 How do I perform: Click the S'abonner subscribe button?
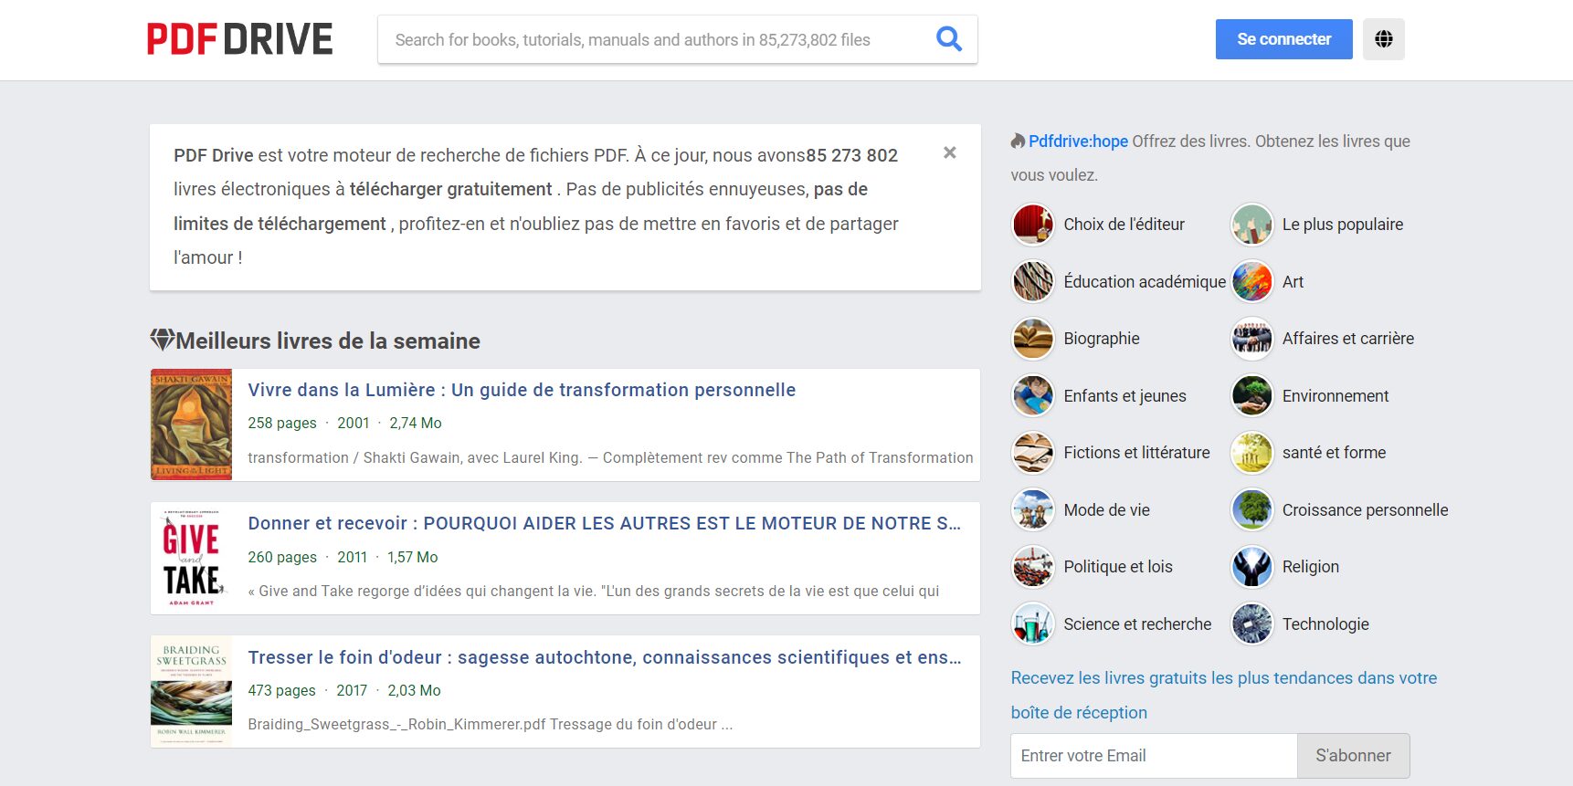1353,756
